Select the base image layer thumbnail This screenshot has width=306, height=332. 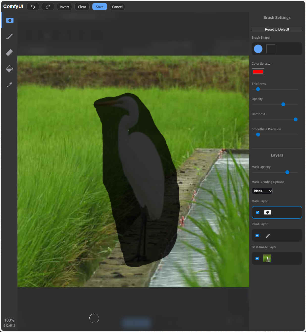click(x=267, y=258)
